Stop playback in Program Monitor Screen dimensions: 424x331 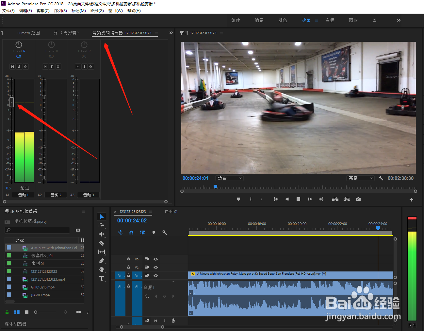[x=298, y=199]
